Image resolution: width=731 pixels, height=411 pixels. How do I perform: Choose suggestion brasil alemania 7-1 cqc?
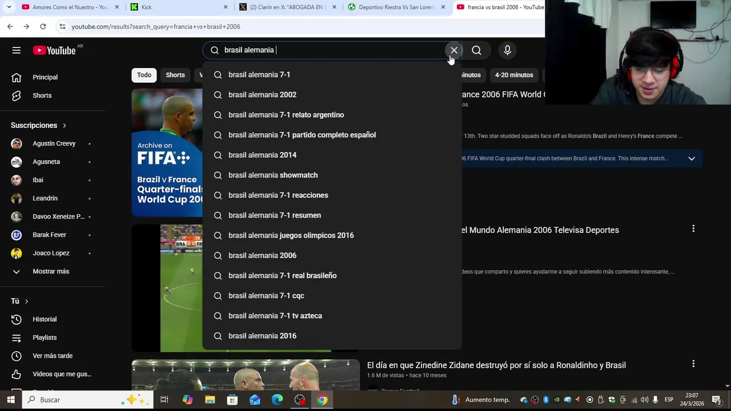pos(332,296)
